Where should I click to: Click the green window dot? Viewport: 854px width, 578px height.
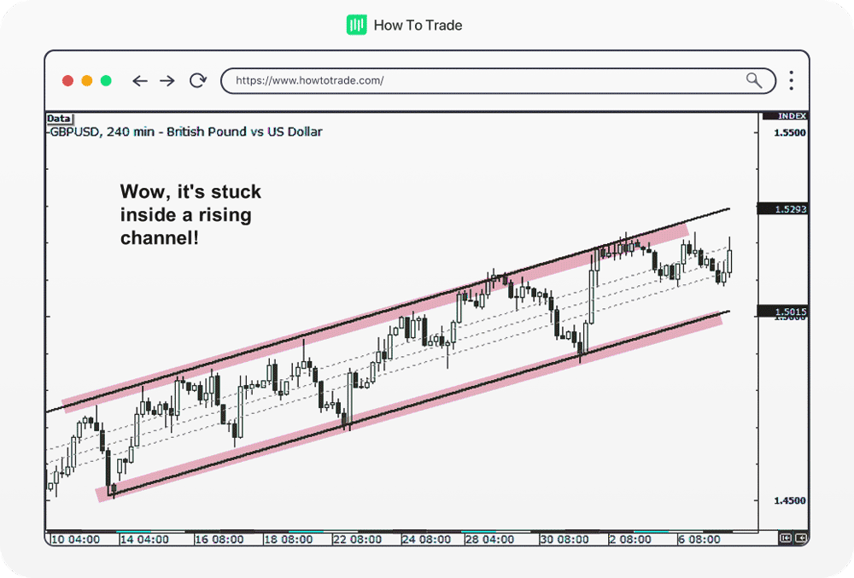click(106, 81)
